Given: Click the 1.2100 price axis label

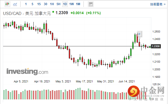Looking at the screenshot, I should 156,62.
